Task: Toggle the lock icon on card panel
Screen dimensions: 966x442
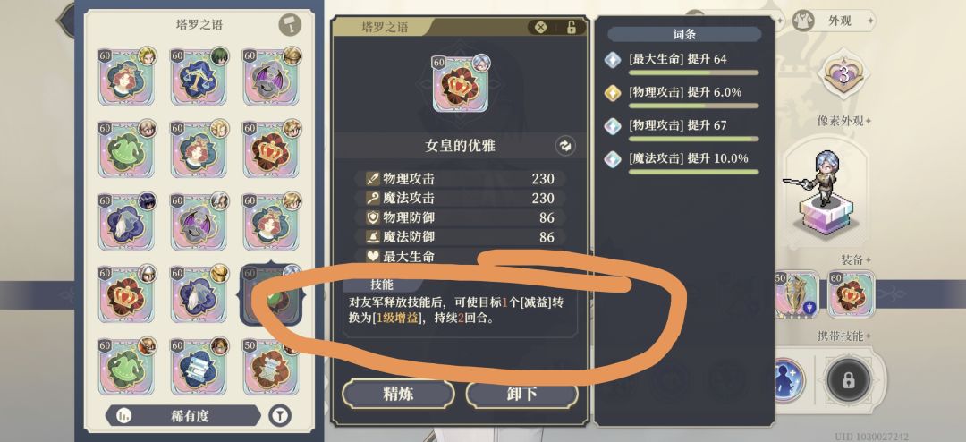Action: (x=572, y=27)
